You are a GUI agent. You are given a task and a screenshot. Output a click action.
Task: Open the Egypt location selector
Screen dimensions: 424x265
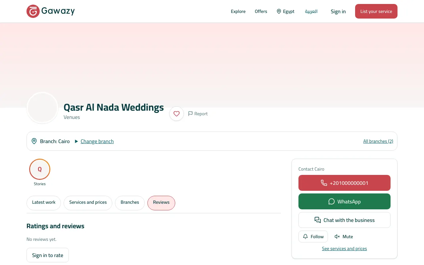click(x=286, y=11)
